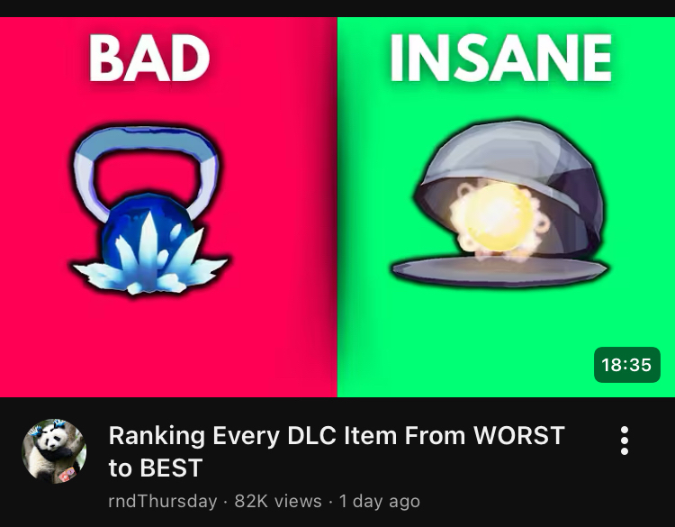Click the '1 day ago' upload date

coord(379,501)
